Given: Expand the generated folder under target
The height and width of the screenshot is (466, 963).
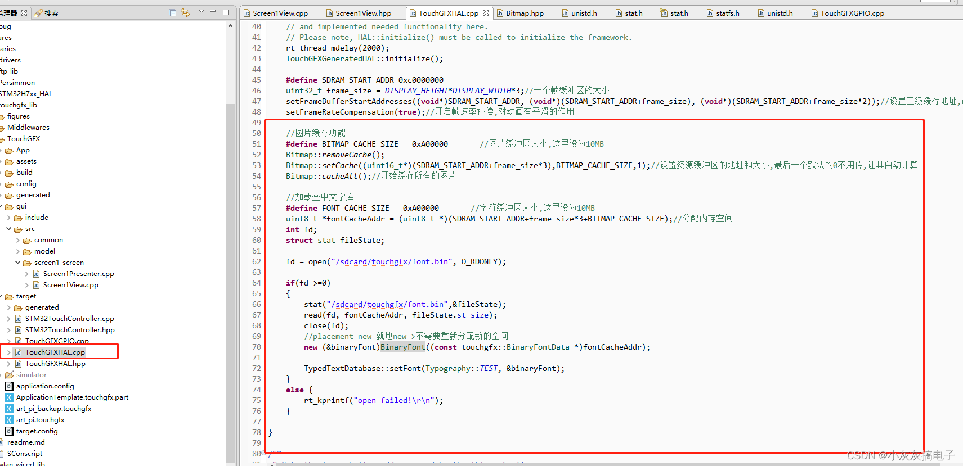Looking at the screenshot, I should pyautogui.click(x=9, y=307).
